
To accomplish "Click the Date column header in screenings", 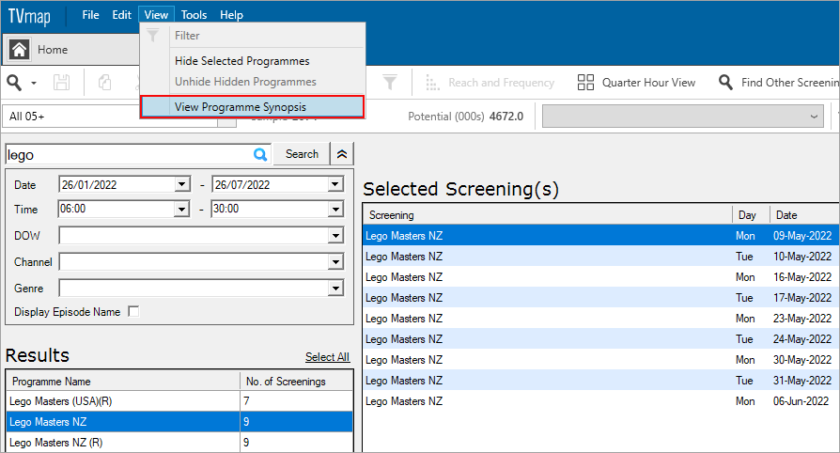I will click(804, 215).
